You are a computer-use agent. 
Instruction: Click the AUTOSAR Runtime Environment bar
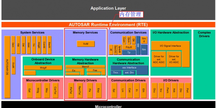click(108, 25)
